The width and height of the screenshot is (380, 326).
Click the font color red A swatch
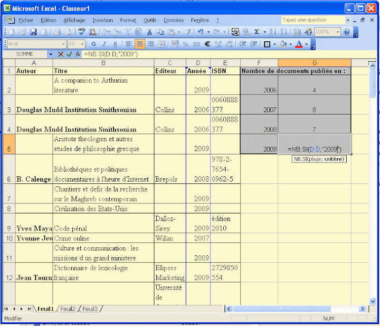pyautogui.click(x=299, y=44)
